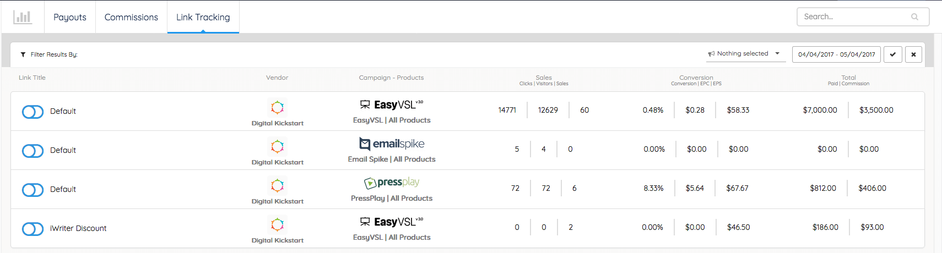Click 'Email Spike | All Products' text
This screenshot has width=942, height=253.
392,159
